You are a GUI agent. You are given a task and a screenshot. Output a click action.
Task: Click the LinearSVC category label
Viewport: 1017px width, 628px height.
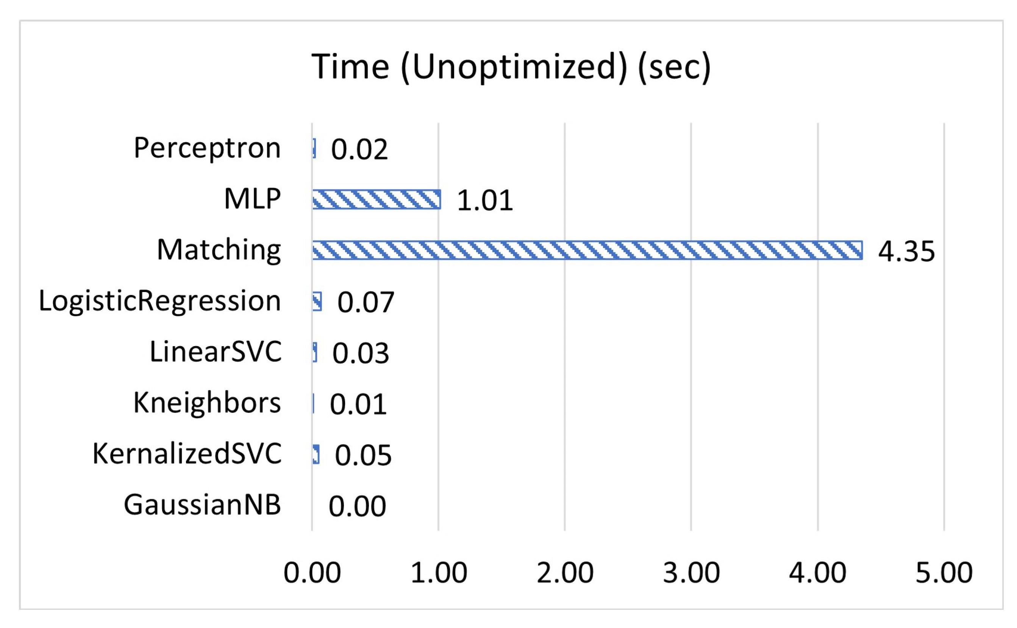pyautogui.click(x=216, y=352)
